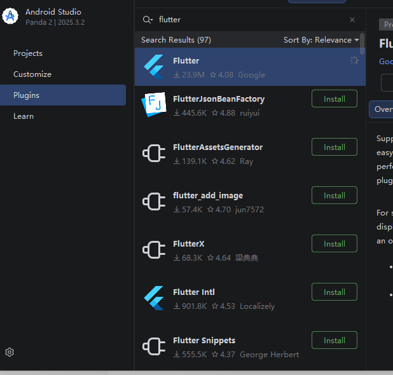Screen dimensions: 393x375
Task: Click the Android Studio logo icon
Action: click(x=10, y=17)
